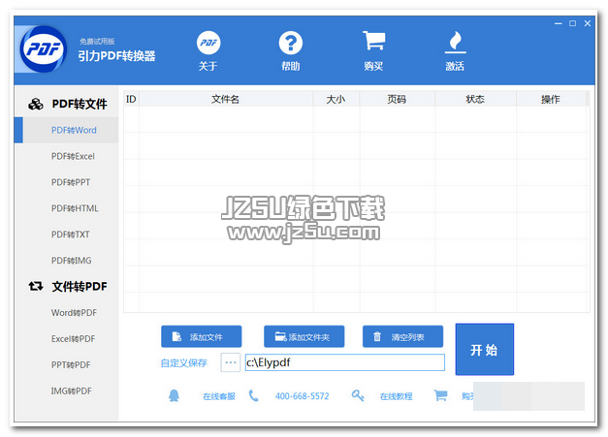Click the 激活 flame activation icon
608x437 pixels.
(x=455, y=42)
